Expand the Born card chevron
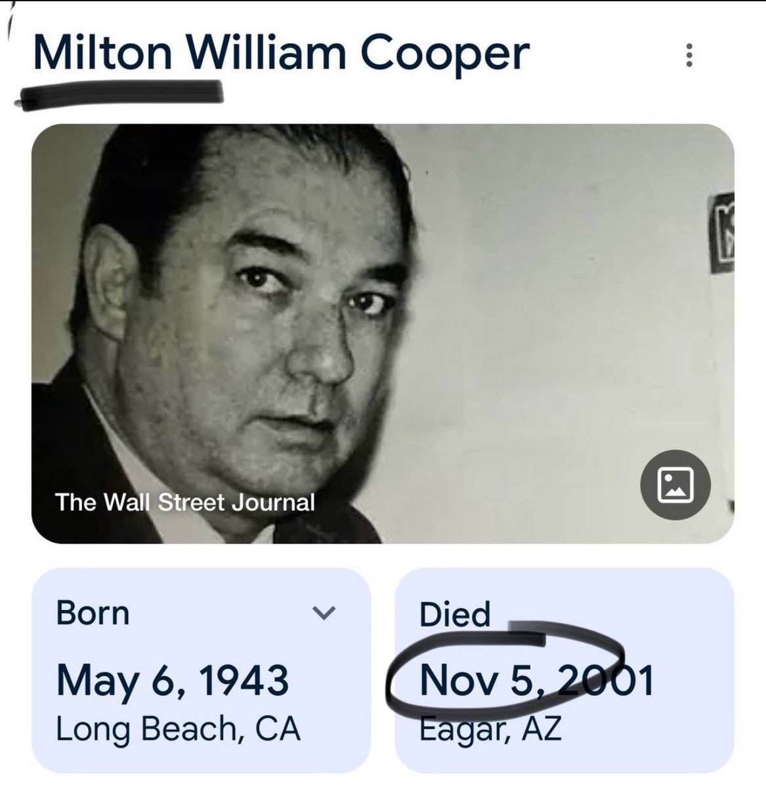The width and height of the screenshot is (766, 787). [324, 613]
